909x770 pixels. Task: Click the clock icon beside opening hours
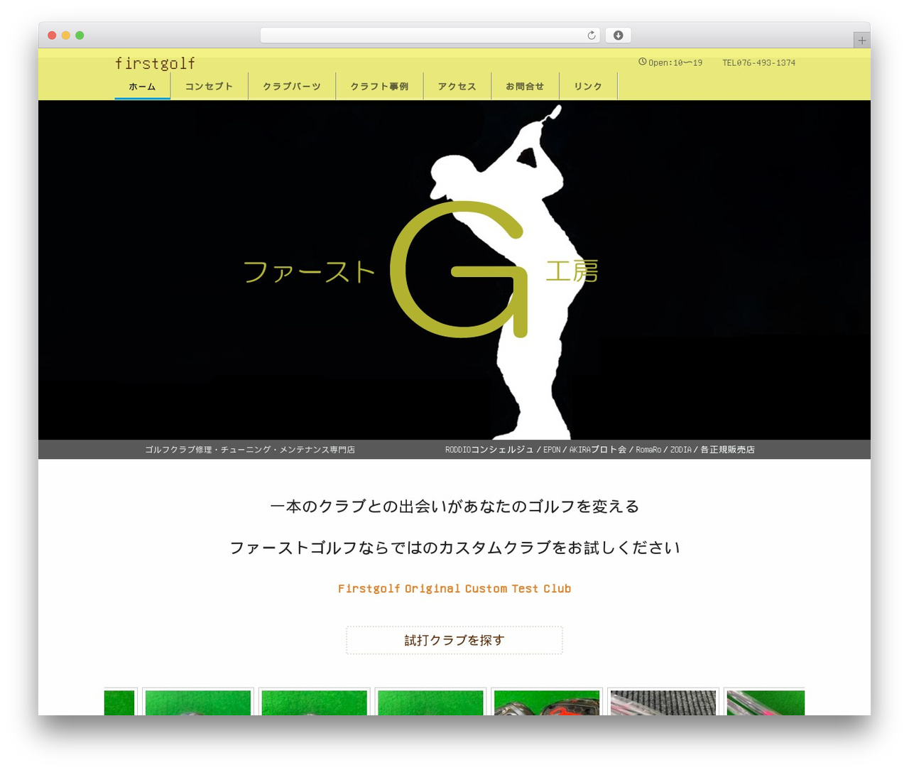coord(642,62)
